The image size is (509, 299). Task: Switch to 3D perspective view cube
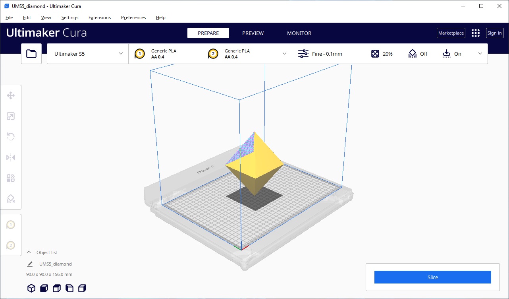(x=31, y=288)
